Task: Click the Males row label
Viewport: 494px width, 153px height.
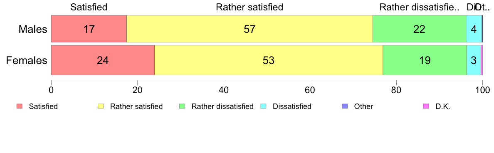Action: coord(33,30)
